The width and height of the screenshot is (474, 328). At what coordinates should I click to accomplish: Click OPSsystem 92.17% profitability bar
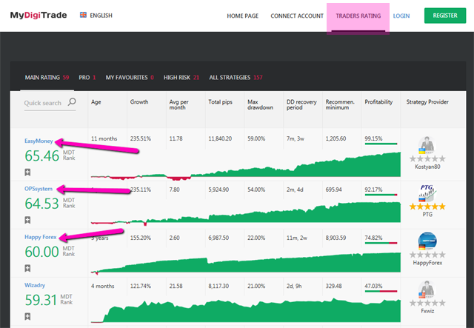click(381, 195)
